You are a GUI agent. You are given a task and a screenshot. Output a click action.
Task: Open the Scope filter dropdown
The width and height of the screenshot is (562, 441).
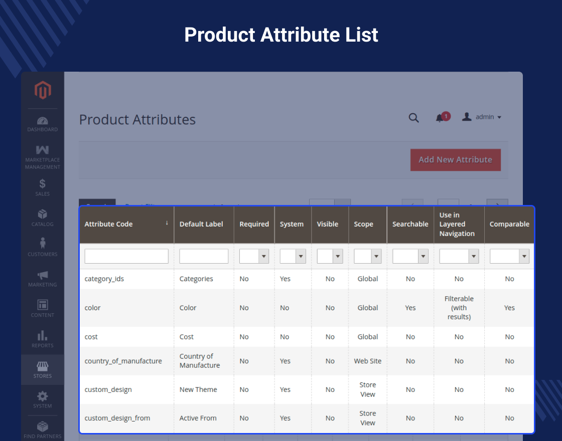(x=368, y=256)
